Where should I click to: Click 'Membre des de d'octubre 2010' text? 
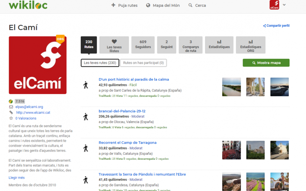(x=32, y=185)
